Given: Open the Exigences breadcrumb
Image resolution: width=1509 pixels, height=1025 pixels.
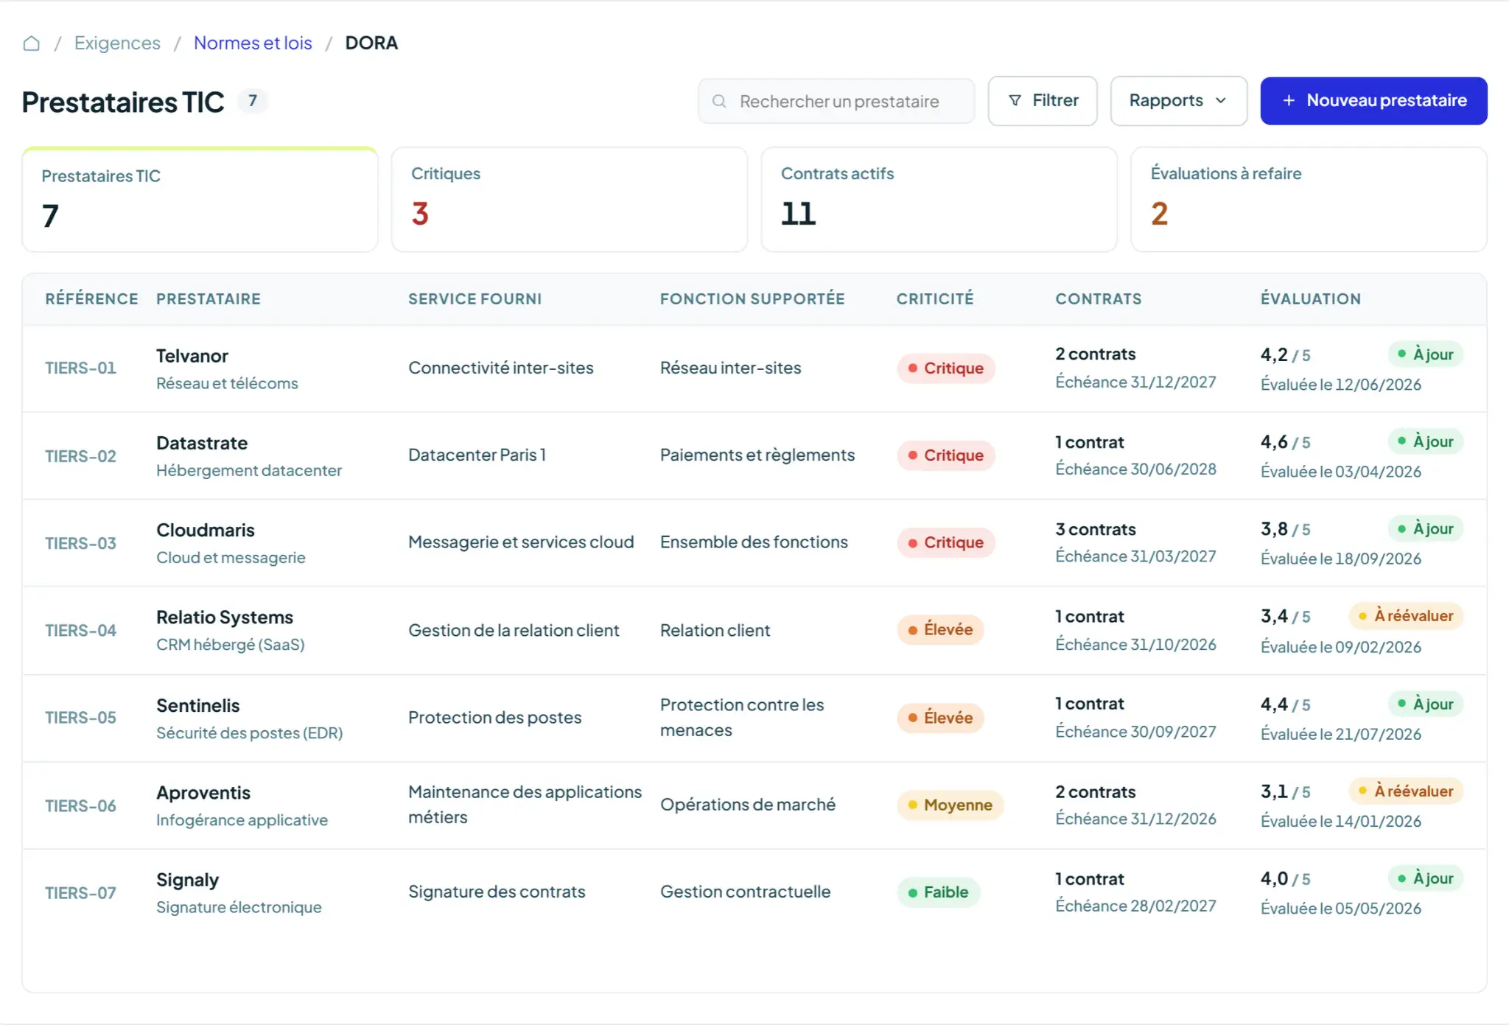Looking at the screenshot, I should (x=117, y=43).
